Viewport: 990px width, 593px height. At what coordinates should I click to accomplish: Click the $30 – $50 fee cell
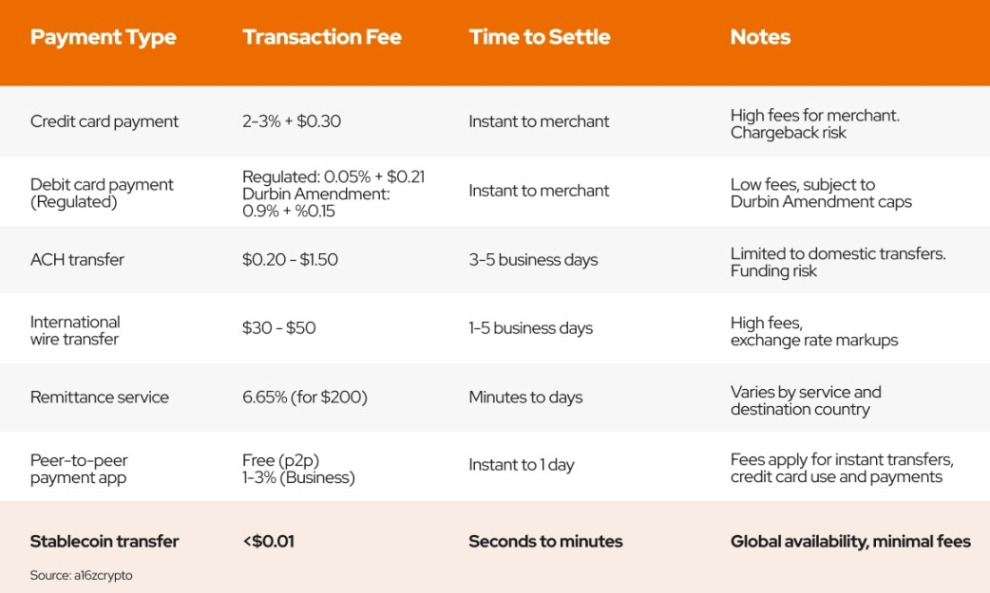click(x=278, y=328)
